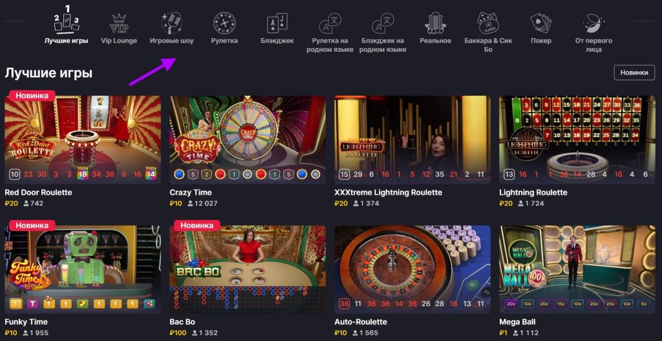This screenshot has height=341, width=662.
Task: Open the От первого лица icon
Action: pos(593,23)
